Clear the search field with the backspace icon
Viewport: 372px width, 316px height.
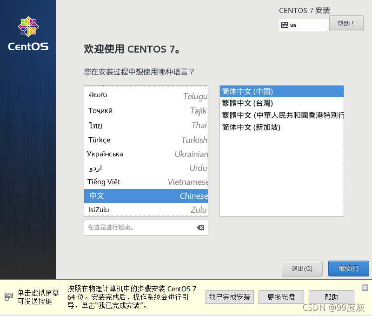[x=200, y=228]
